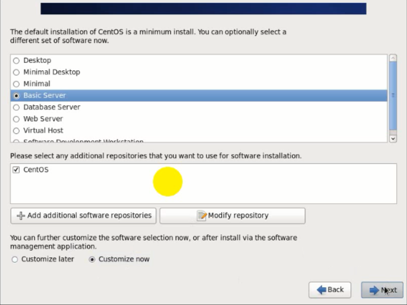Click the CentOS repository label text

36,170
